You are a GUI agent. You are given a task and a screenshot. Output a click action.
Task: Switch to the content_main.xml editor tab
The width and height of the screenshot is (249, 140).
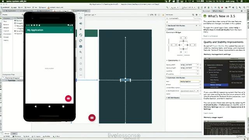click(62, 11)
